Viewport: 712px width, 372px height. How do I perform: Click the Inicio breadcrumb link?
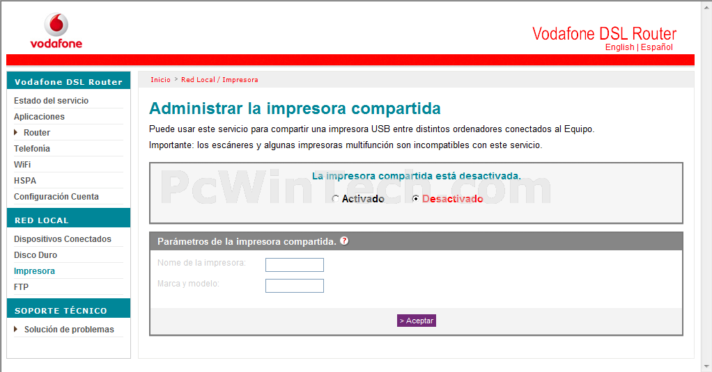(160, 80)
